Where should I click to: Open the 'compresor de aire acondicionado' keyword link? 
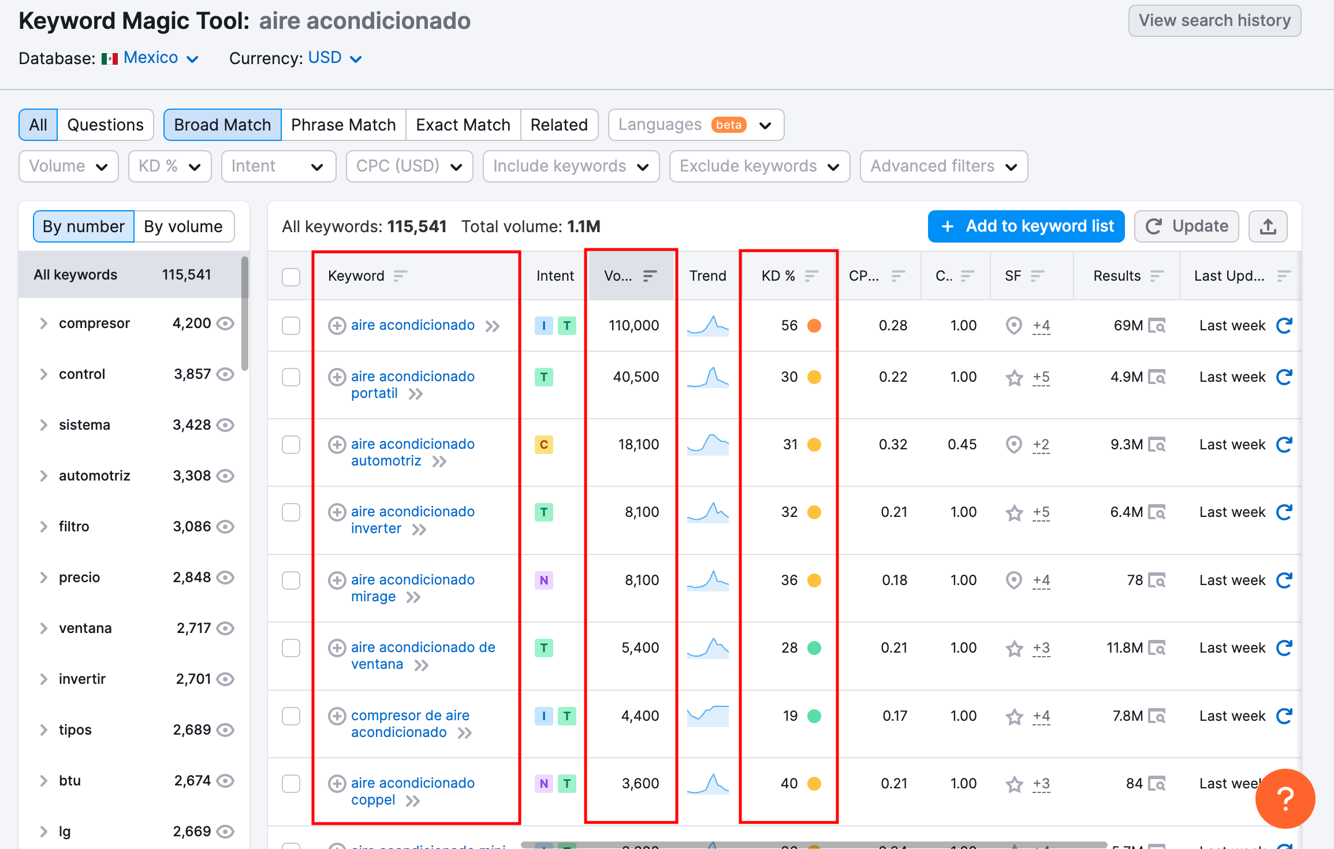pyautogui.click(x=410, y=724)
